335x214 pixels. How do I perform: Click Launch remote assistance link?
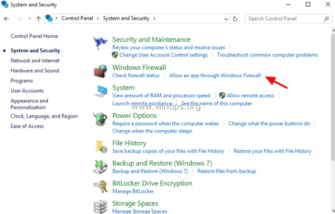pos(142,104)
